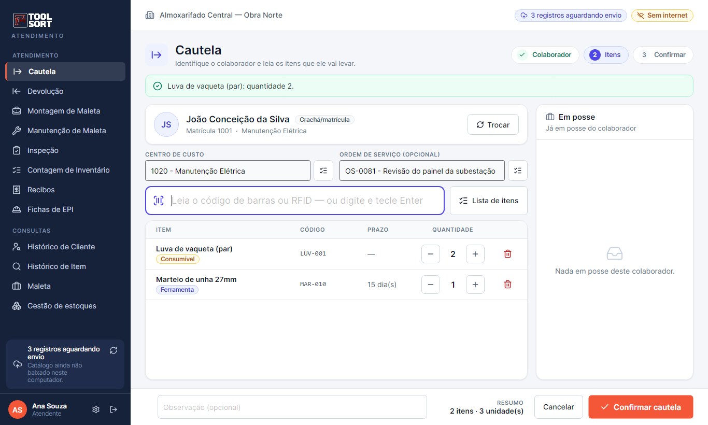This screenshot has height=425, width=708.
Task: Click the building icon before Almoxarifado Central
Action: (x=150, y=15)
